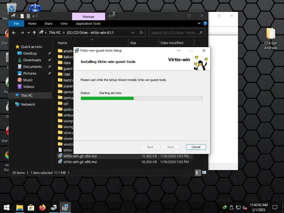
Task: Open Videos in the navigation pane
Action: pyautogui.click(x=29, y=87)
